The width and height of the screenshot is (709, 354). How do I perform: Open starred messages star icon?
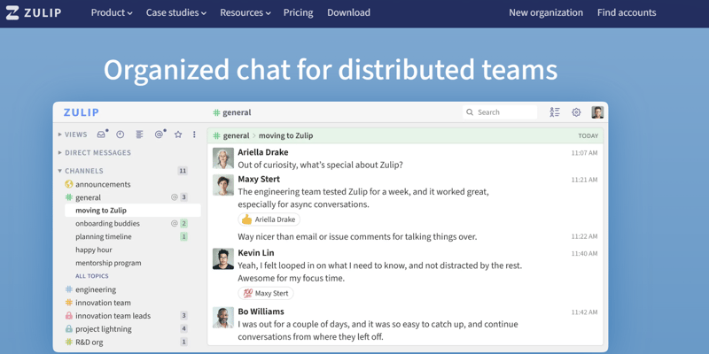pyautogui.click(x=178, y=135)
